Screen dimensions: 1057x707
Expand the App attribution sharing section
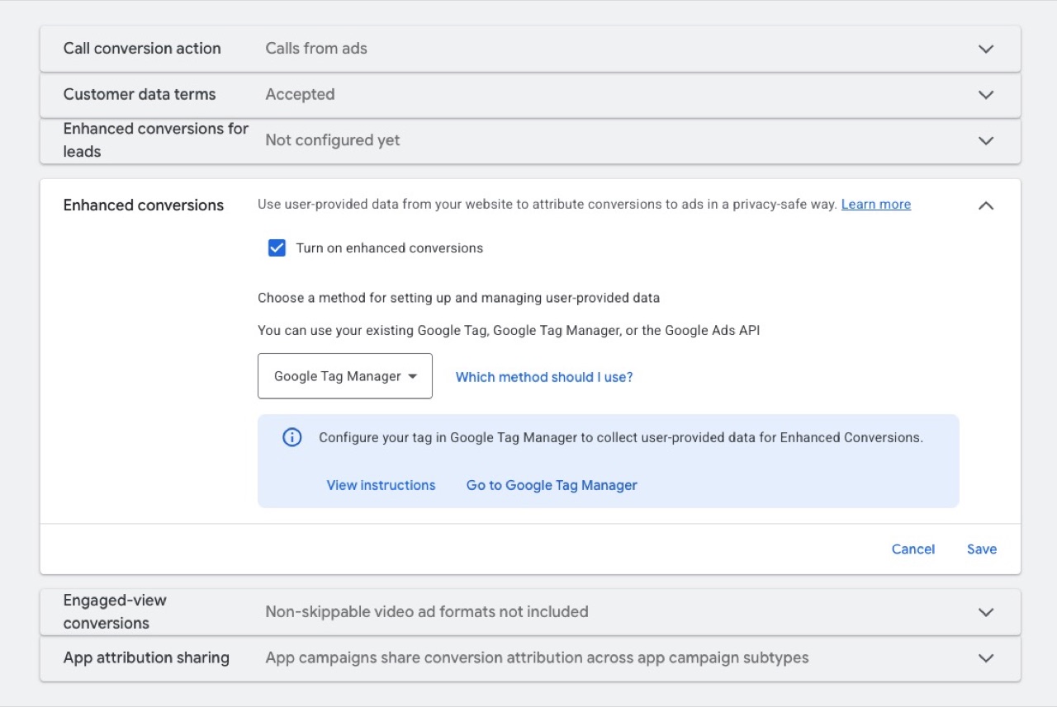pyautogui.click(x=985, y=658)
